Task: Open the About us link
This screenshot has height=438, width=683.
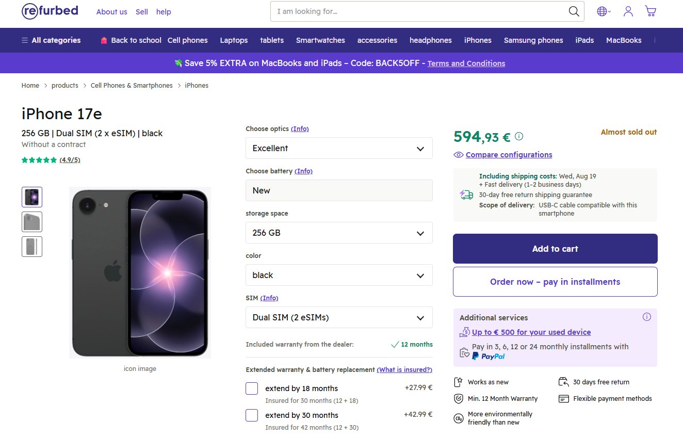Action: [111, 12]
